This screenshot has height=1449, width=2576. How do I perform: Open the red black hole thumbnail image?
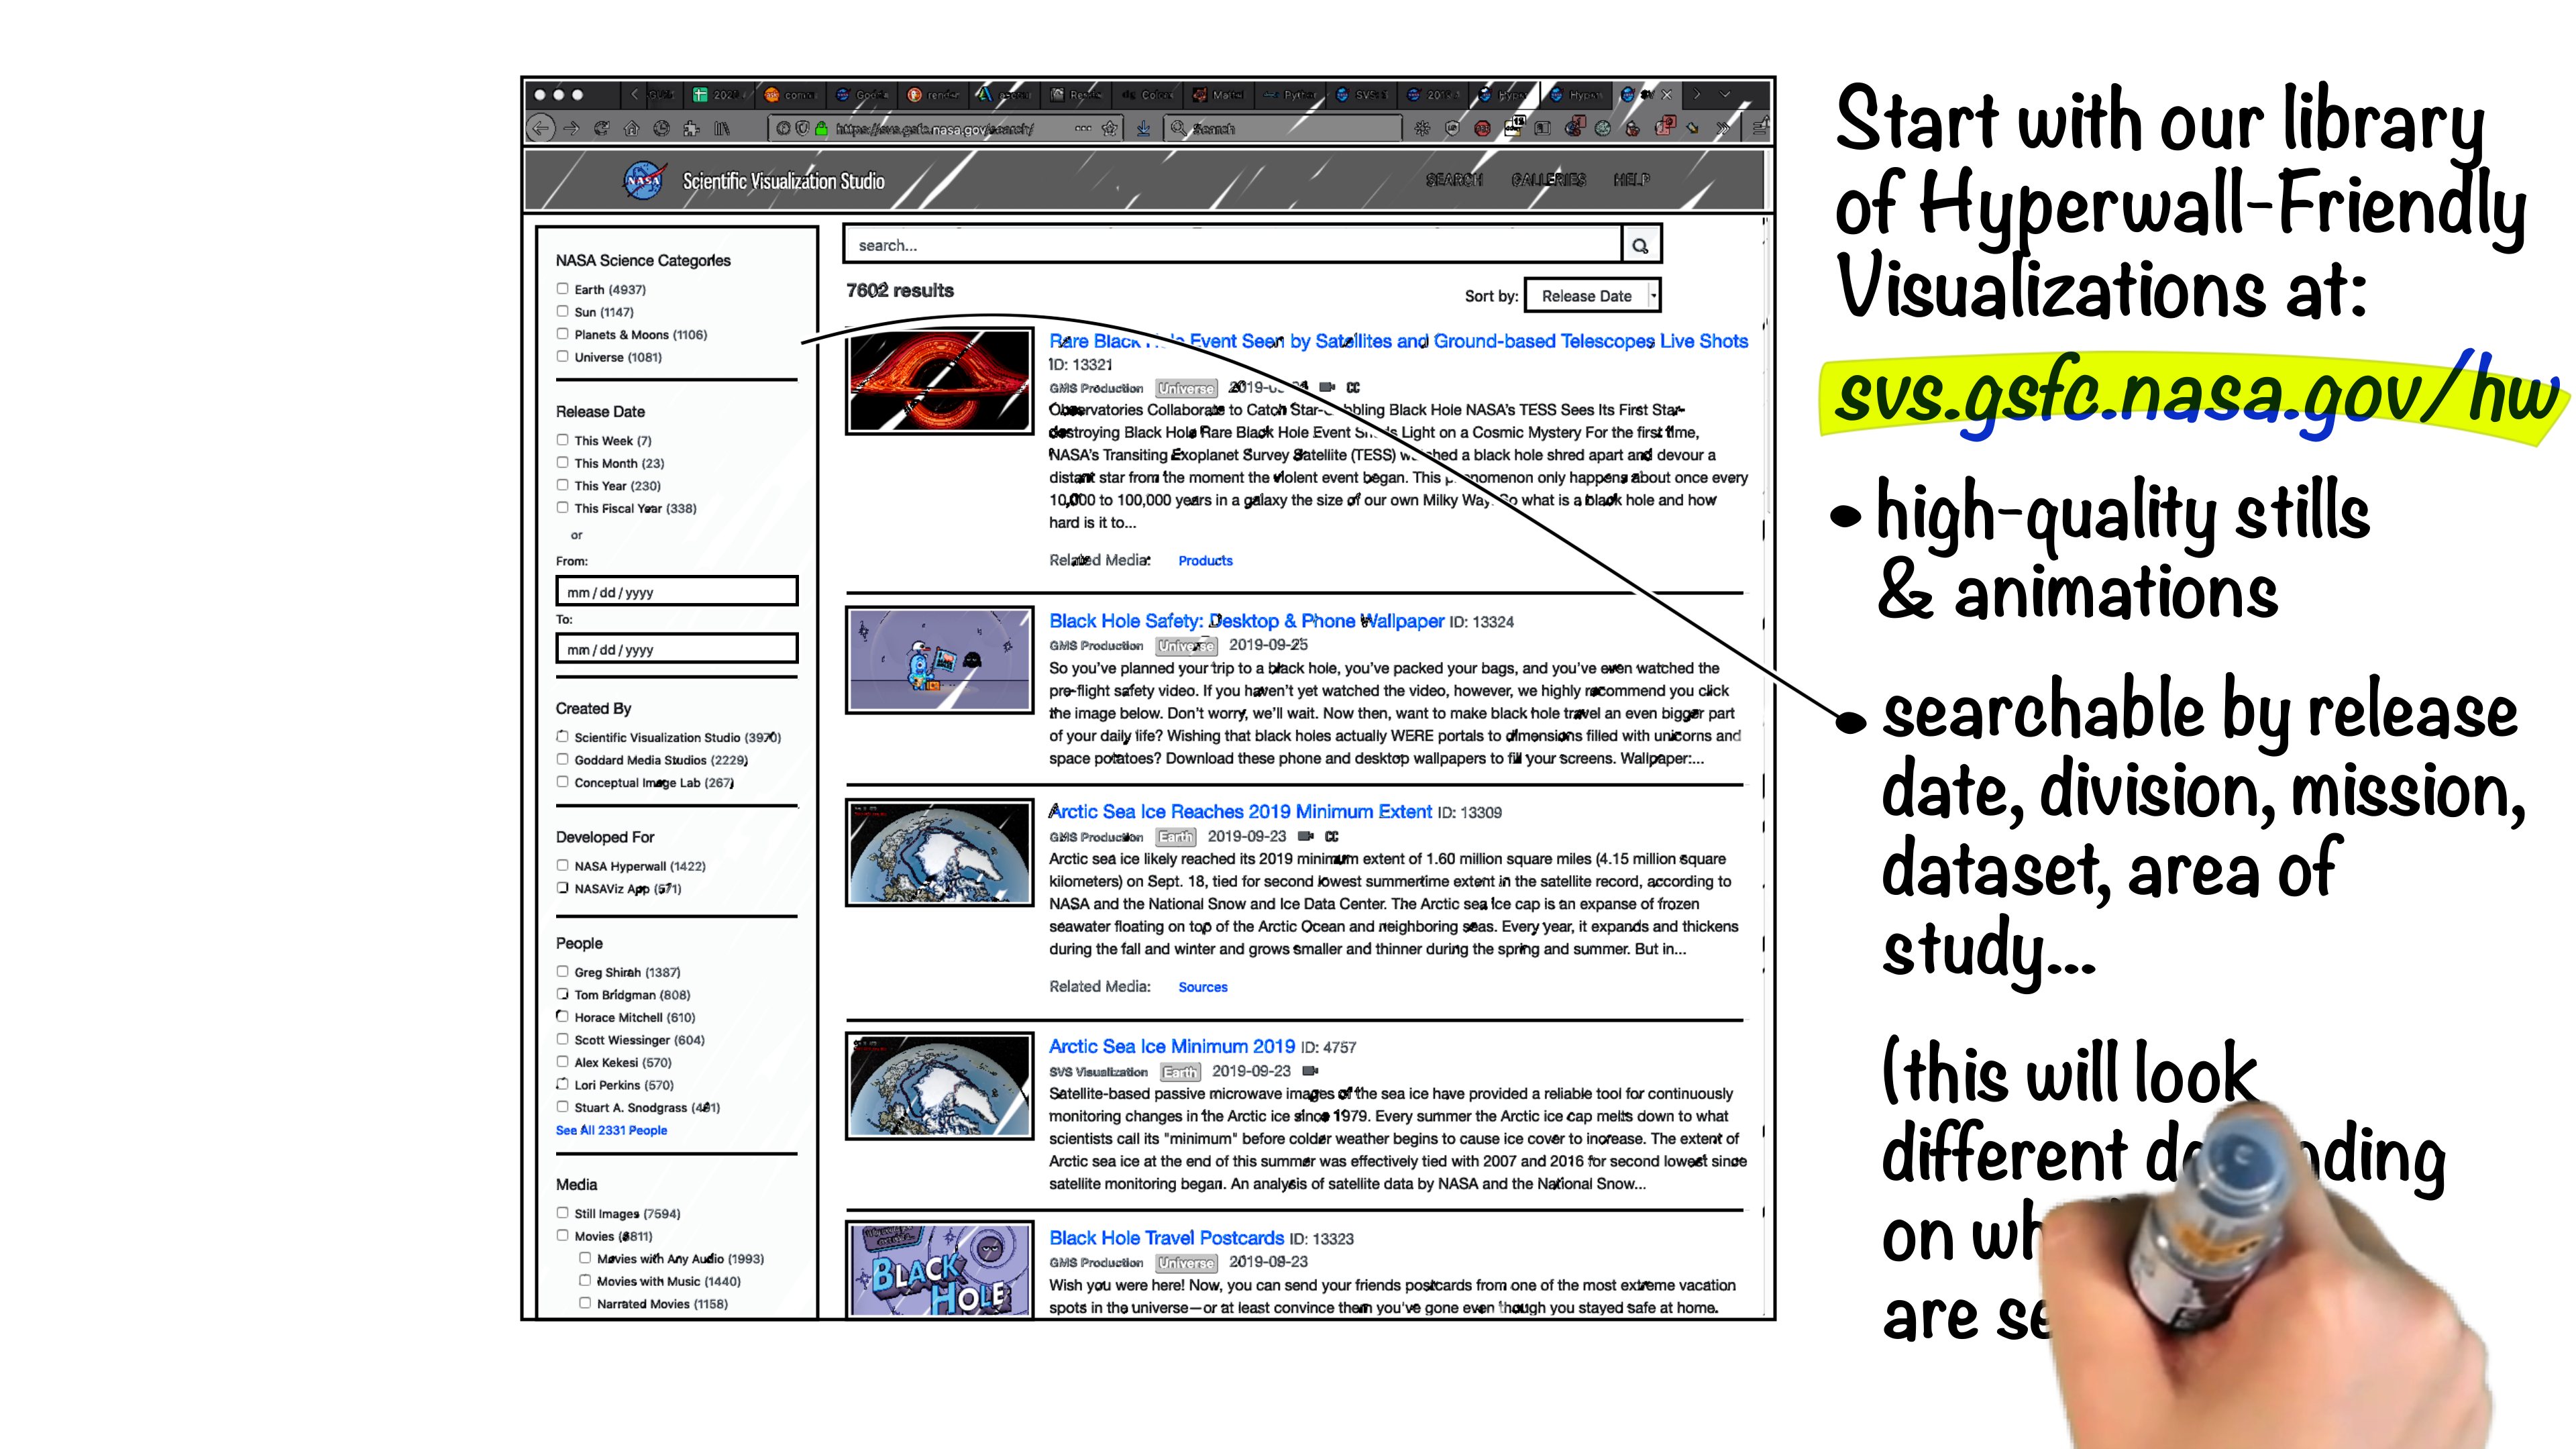click(x=939, y=381)
